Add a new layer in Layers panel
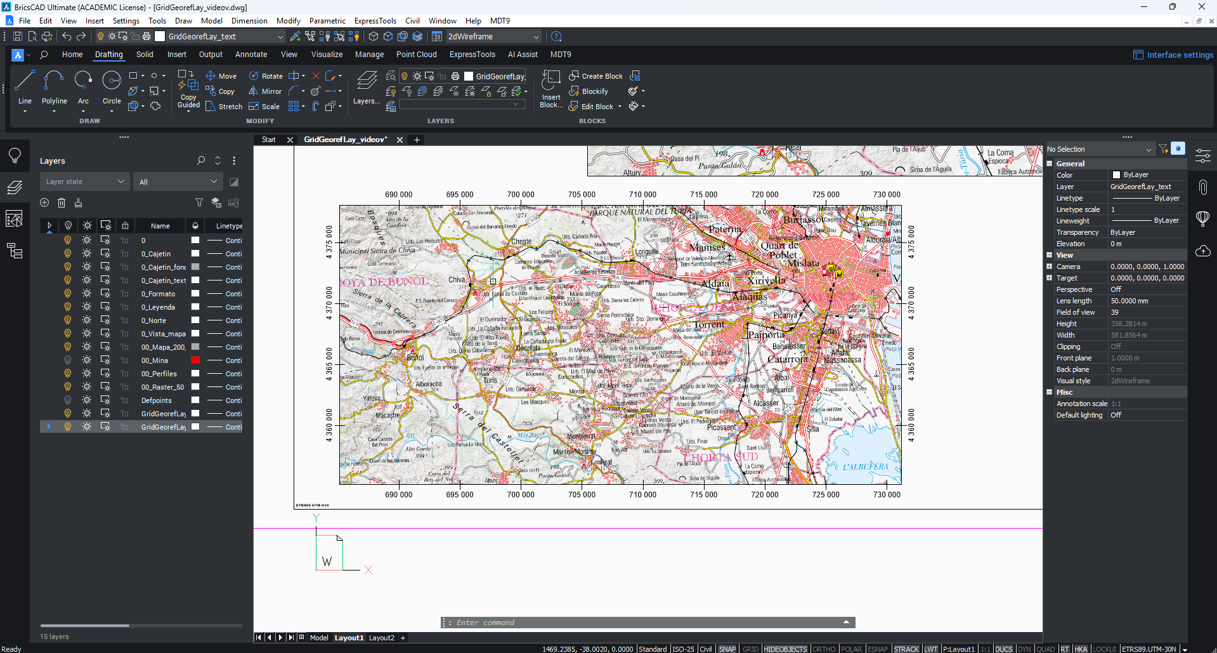 (x=44, y=203)
